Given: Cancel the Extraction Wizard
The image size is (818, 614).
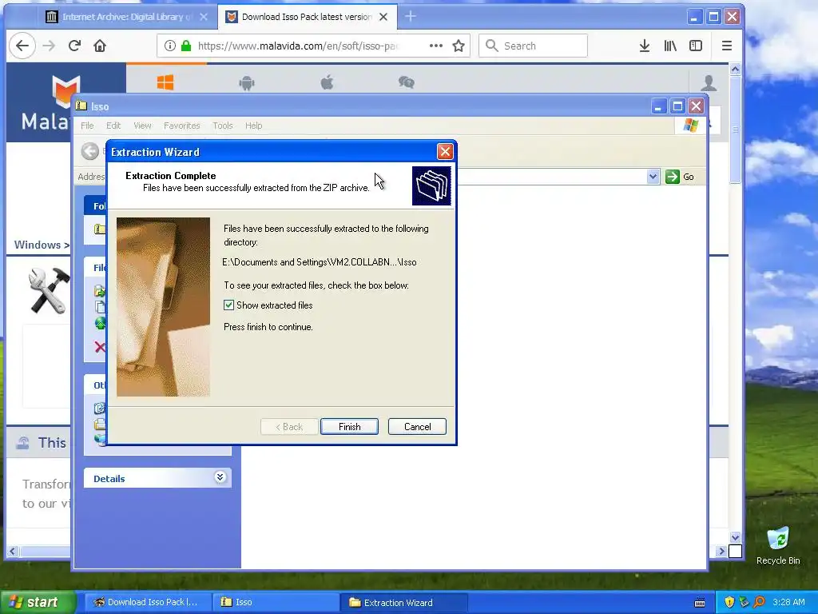Looking at the screenshot, I should pos(417,427).
